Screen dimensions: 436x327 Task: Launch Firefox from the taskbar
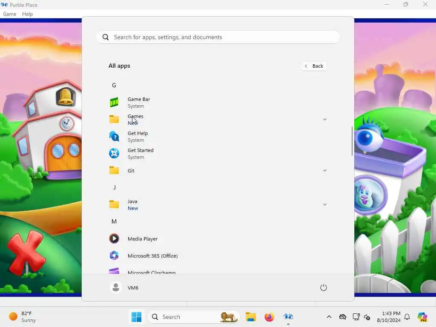(x=269, y=317)
